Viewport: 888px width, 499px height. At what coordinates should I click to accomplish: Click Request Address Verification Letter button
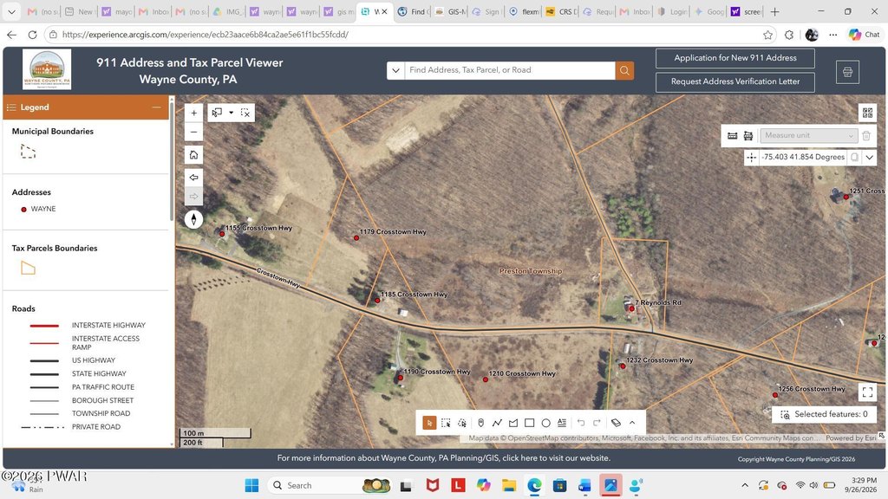coord(735,82)
